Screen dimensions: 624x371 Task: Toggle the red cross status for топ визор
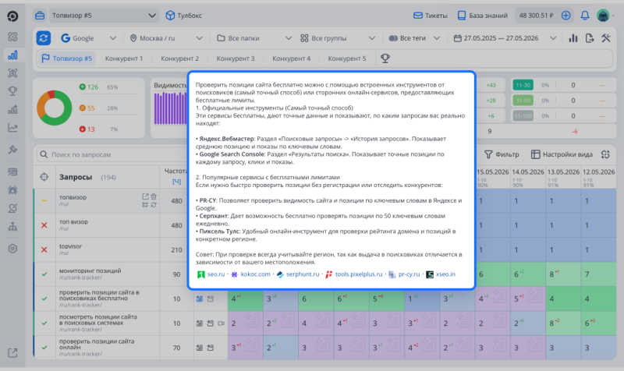pos(44,225)
